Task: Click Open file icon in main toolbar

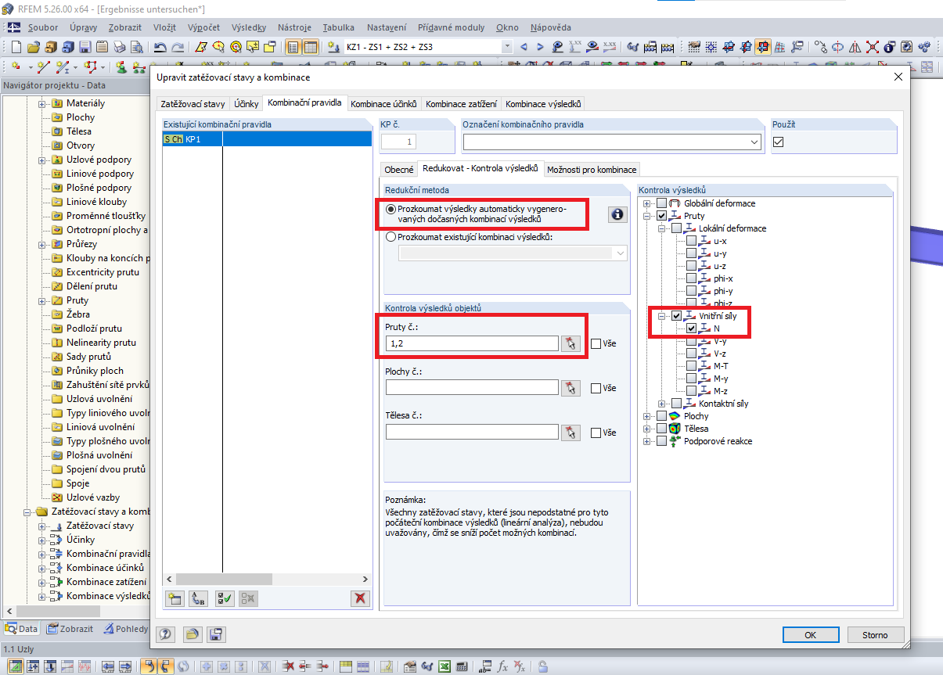Action: [34, 47]
